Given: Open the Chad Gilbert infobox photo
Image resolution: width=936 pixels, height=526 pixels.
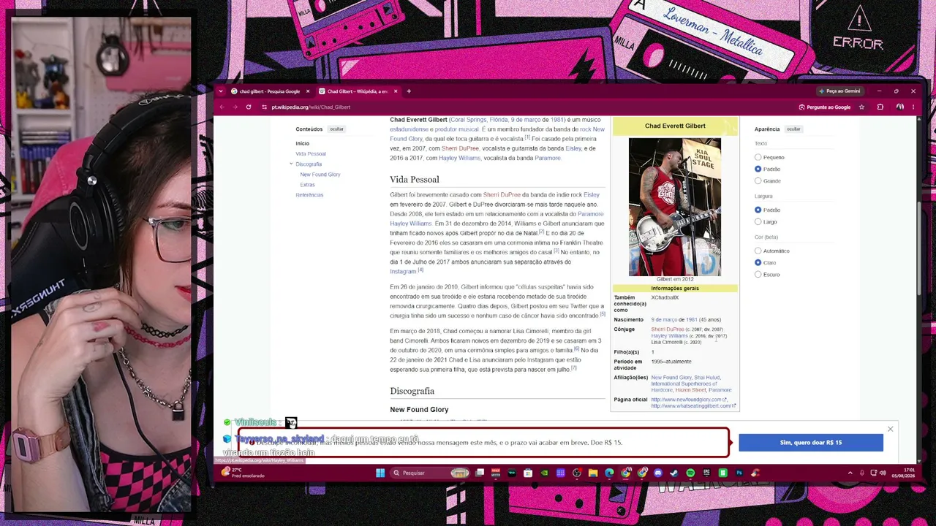Looking at the screenshot, I should [675, 207].
